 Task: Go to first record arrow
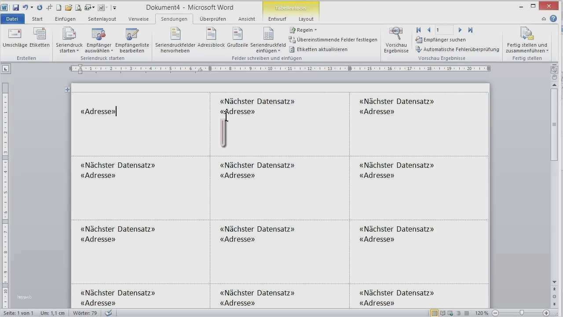tap(419, 30)
